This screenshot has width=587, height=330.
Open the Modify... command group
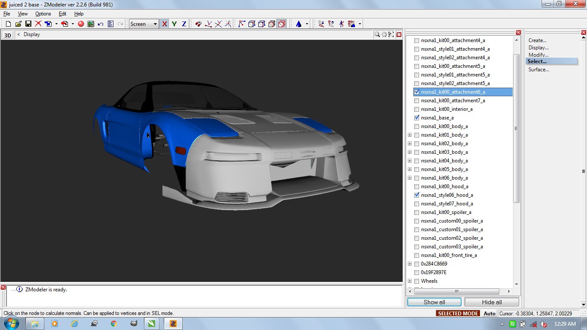[x=538, y=55]
